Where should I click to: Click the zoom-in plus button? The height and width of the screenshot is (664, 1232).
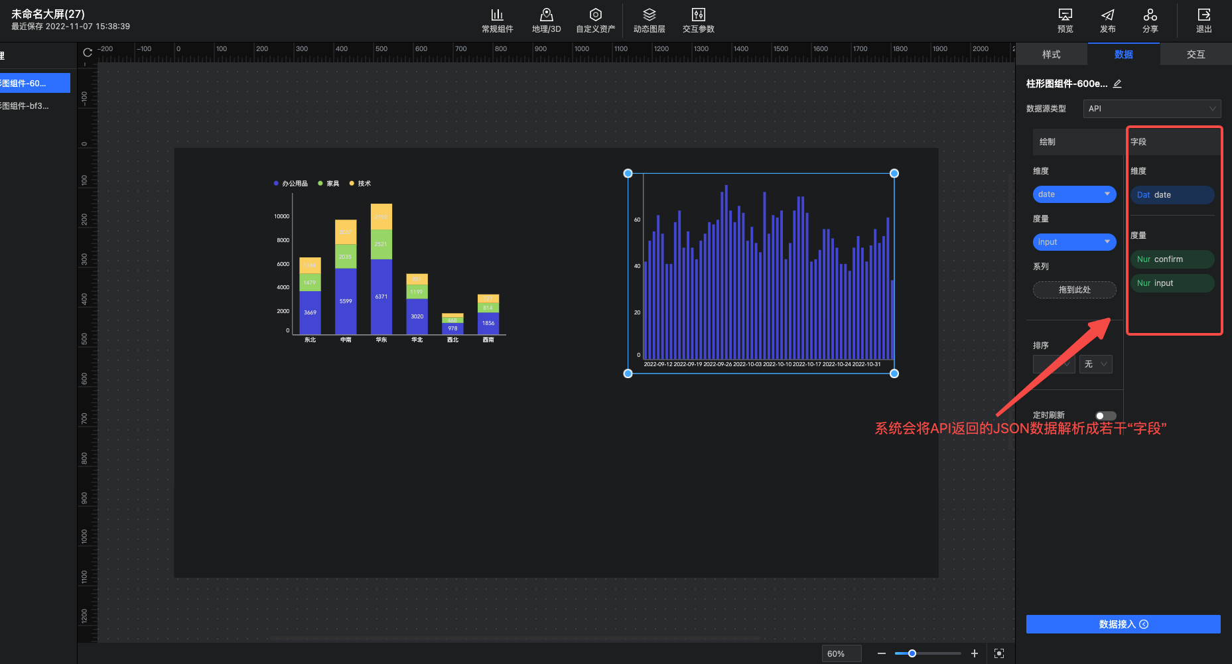tap(974, 653)
